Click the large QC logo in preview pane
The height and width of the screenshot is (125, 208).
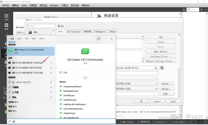[85, 51]
